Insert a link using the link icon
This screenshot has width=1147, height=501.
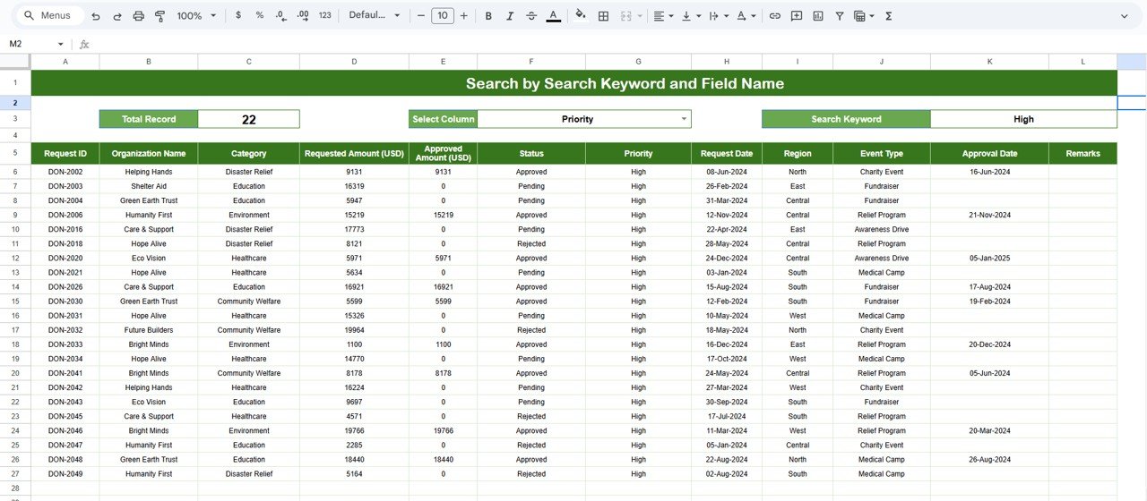pyautogui.click(x=775, y=16)
